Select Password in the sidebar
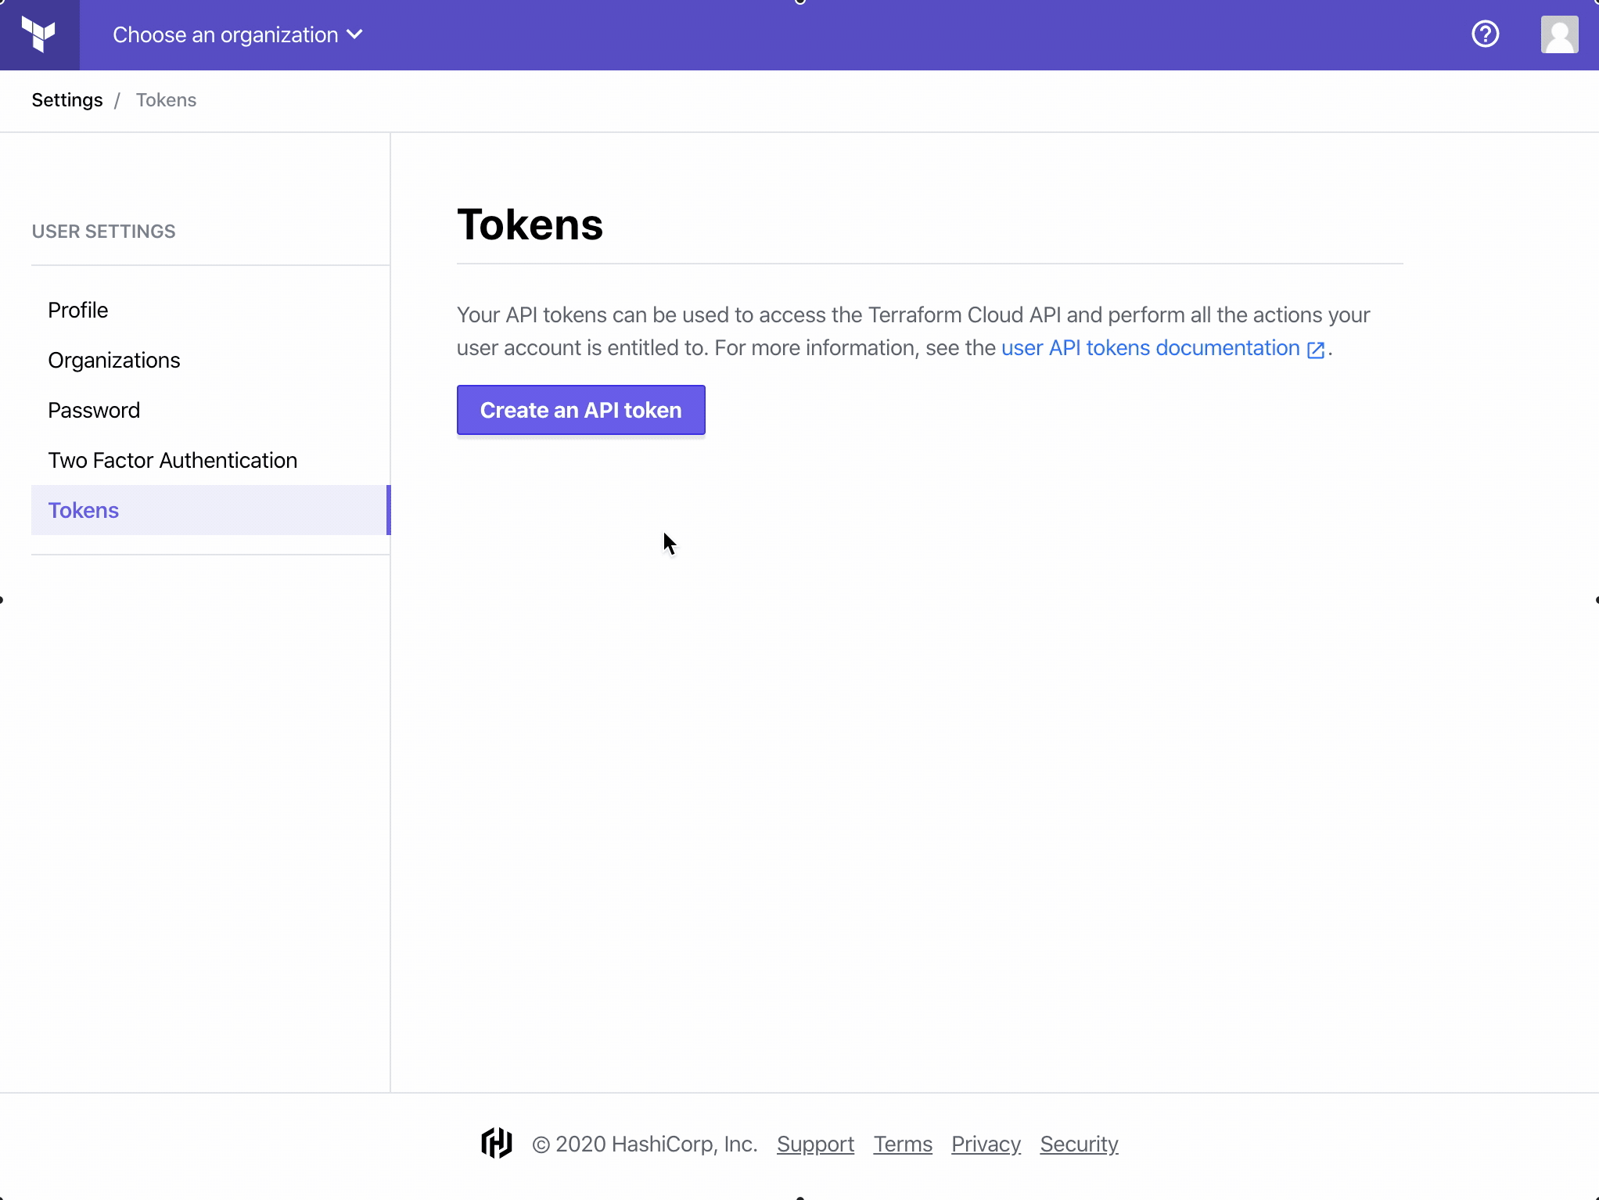The height and width of the screenshot is (1200, 1599). (94, 410)
